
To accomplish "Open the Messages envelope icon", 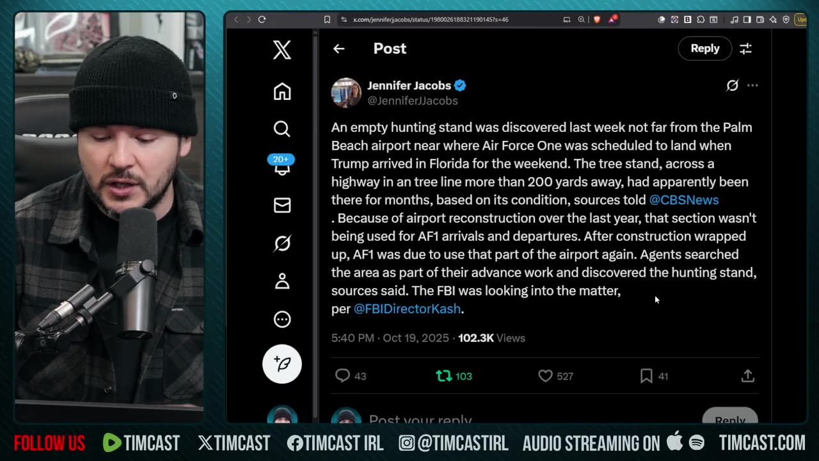I will point(282,205).
